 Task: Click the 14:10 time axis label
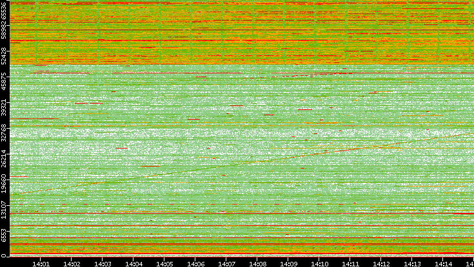[x=319, y=264]
